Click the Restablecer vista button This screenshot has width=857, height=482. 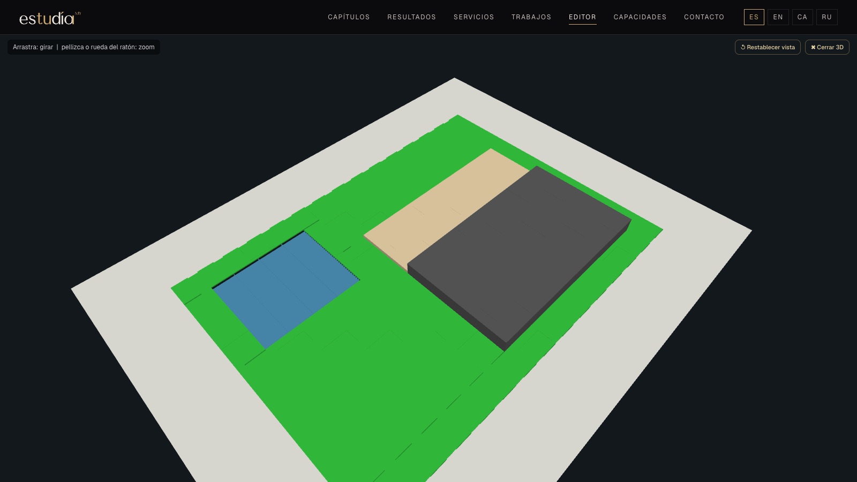(768, 47)
